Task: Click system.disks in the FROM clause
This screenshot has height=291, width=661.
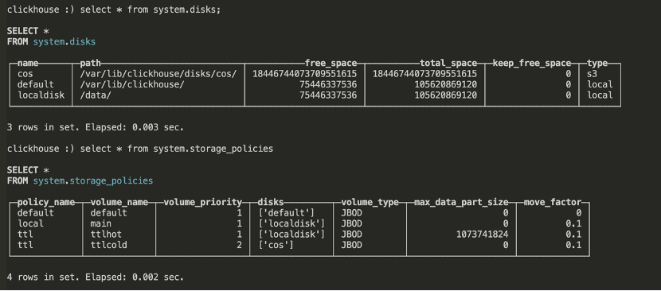Action: pyautogui.click(x=65, y=41)
